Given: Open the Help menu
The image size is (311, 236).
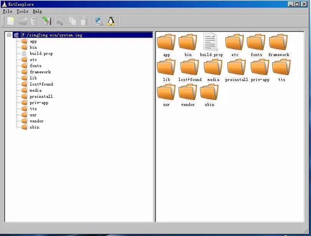Looking at the screenshot, I should pos(38,11).
